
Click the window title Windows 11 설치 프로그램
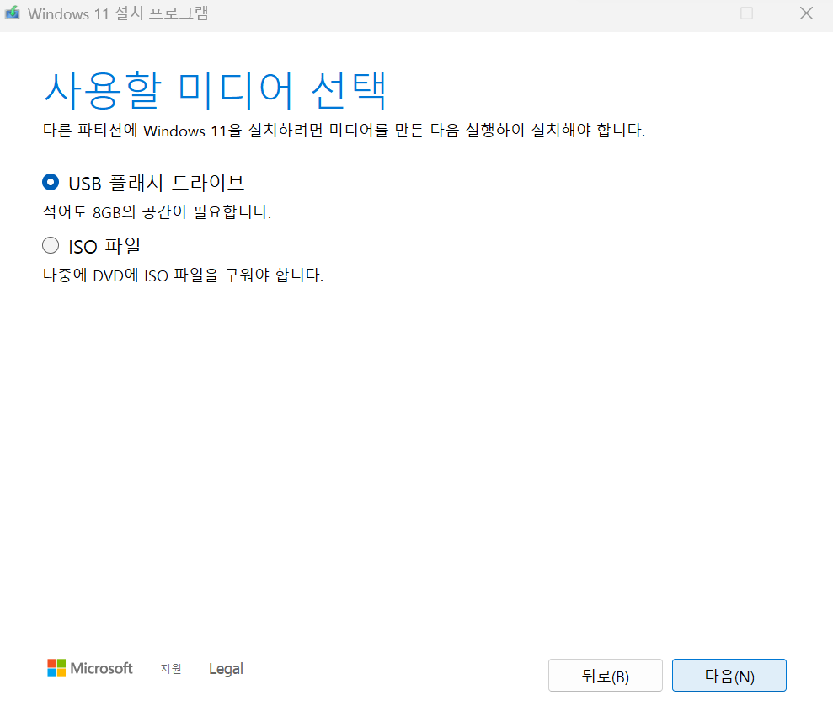[x=118, y=13]
